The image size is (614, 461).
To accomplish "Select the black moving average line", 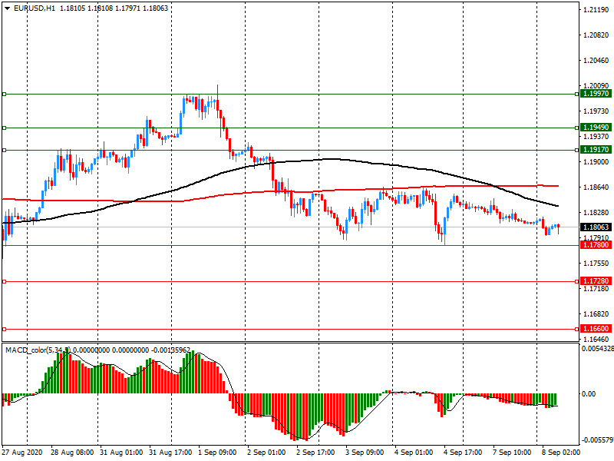I will point(333,159).
